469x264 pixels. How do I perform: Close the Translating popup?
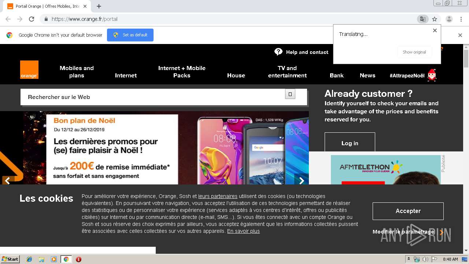click(435, 30)
